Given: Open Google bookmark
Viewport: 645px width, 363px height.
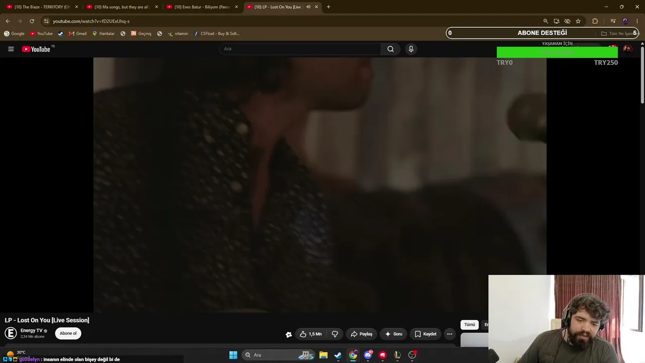Looking at the screenshot, I should point(14,34).
